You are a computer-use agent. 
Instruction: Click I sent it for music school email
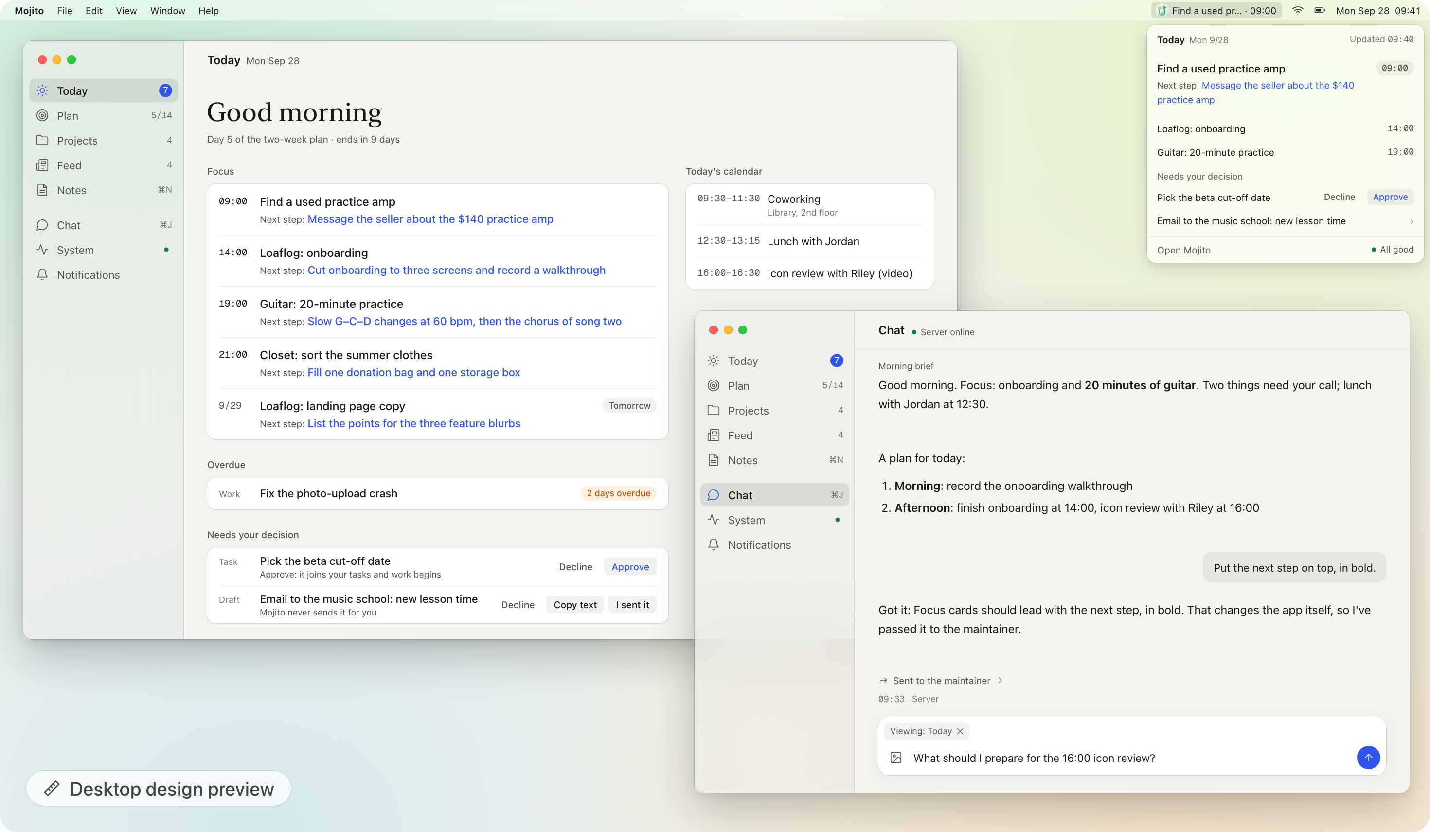pos(632,604)
